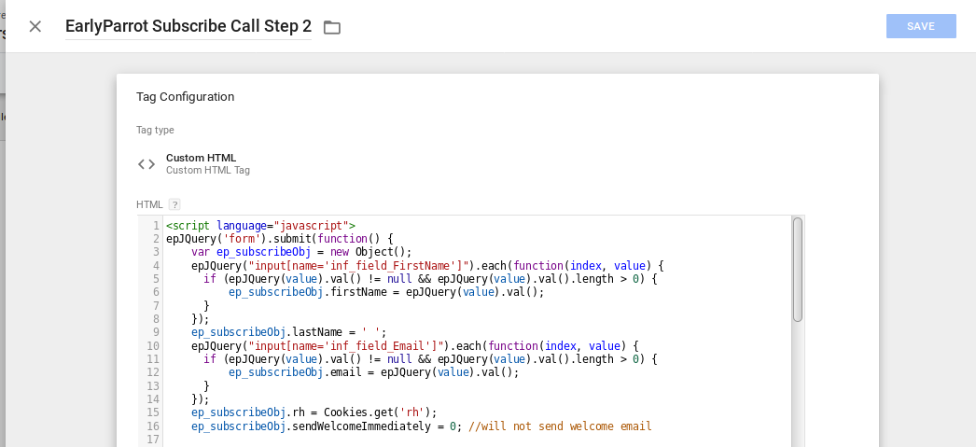The height and width of the screenshot is (447, 976).
Task: Select the Custom HTML tag type title
Action: click(x=201, y=158)
